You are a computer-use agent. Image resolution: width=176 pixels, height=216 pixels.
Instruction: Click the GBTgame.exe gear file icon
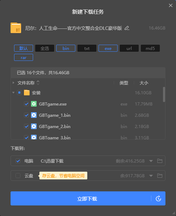tap(34, 104)
